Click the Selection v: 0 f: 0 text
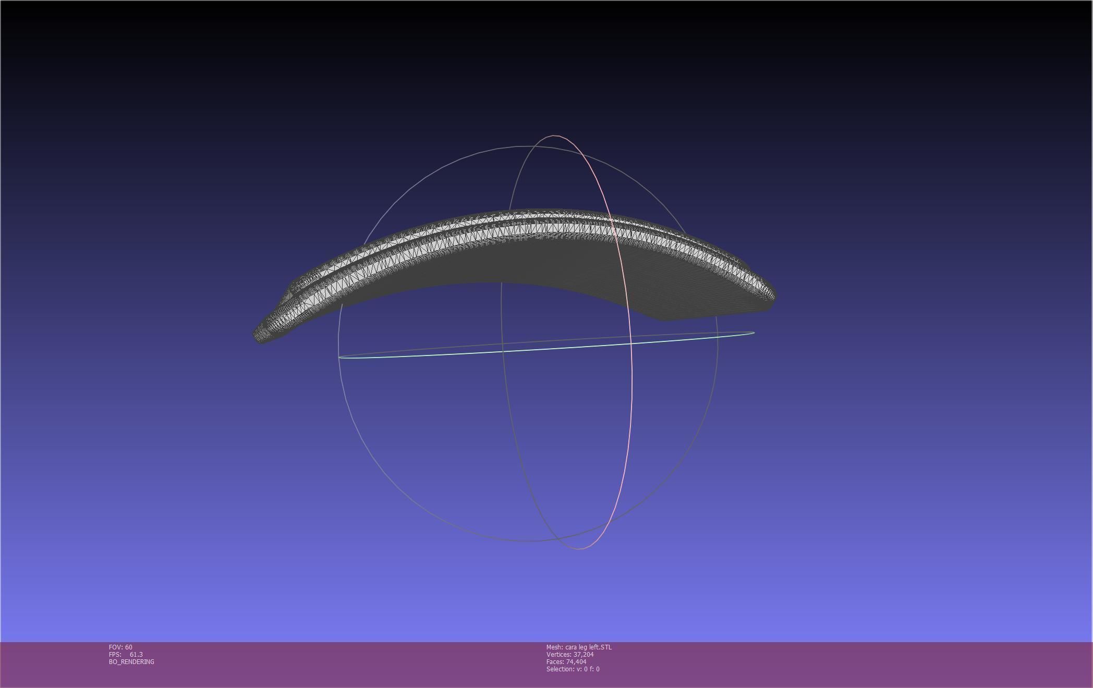Screen dimensions: 1093x688 pos(573,669)
